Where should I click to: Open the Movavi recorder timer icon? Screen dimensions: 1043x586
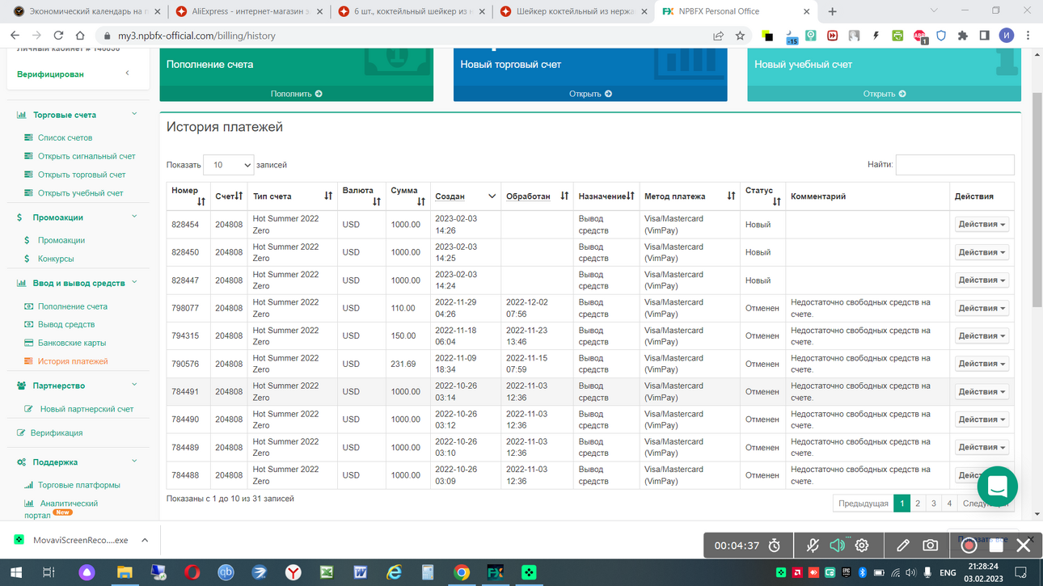pos(774,546)
